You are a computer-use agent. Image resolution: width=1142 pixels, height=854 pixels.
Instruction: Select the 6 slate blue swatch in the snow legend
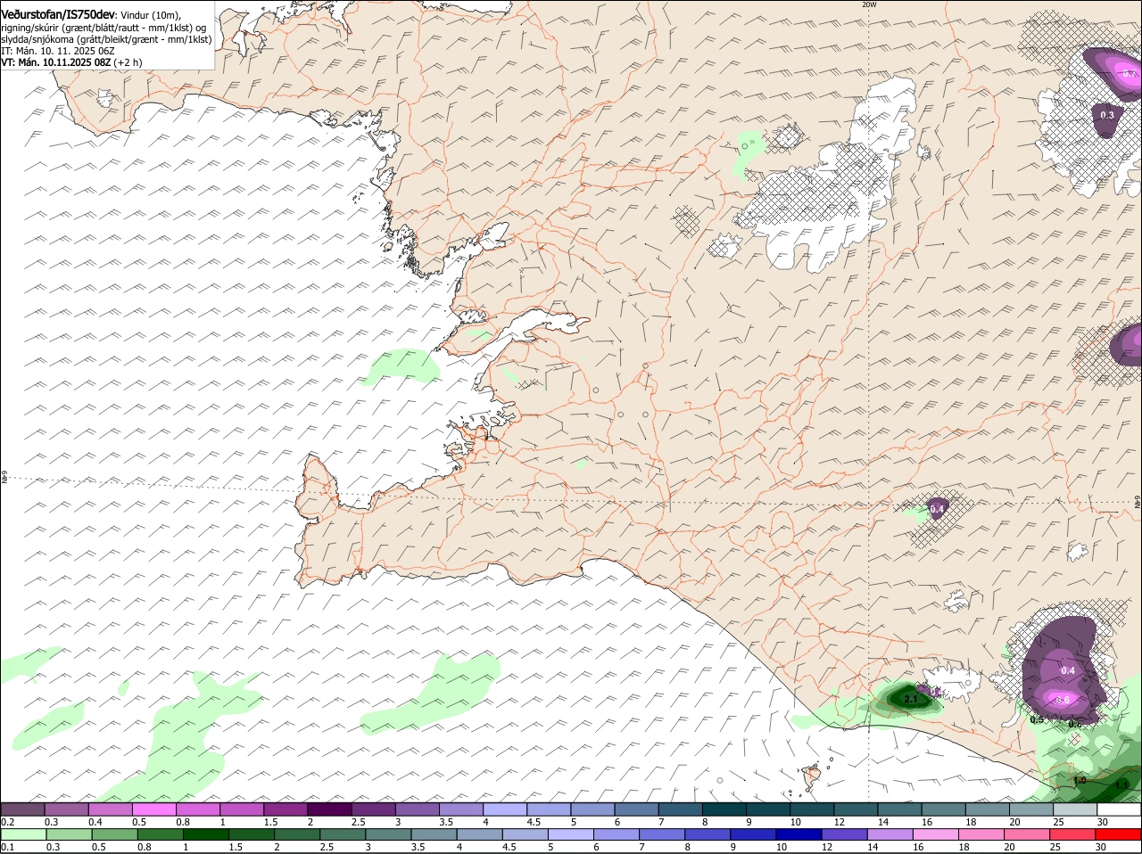(637, 809)
